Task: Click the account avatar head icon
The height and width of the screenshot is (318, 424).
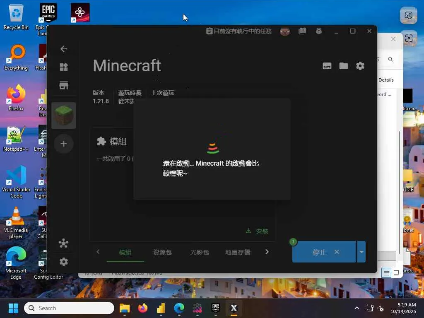Action: pyautogui.click(x=285, y=31)
